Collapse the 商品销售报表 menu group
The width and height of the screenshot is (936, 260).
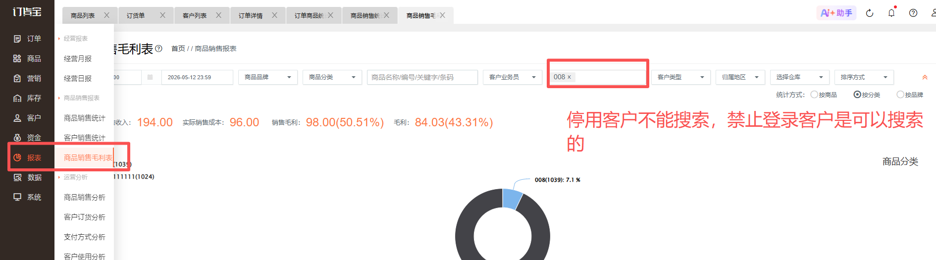pos(81,98)
